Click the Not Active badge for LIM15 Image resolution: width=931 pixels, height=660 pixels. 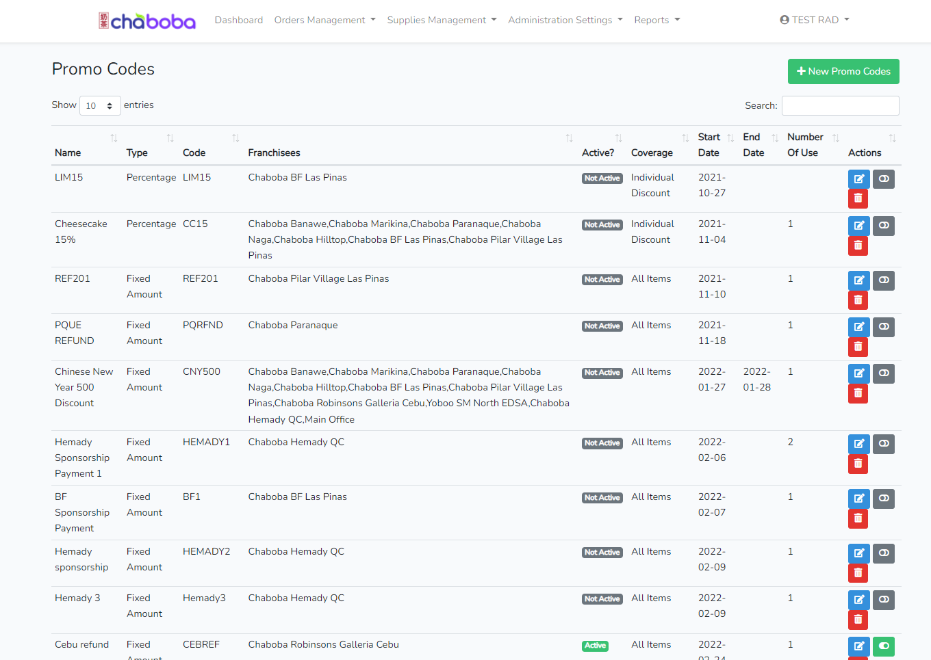point(602,179)
